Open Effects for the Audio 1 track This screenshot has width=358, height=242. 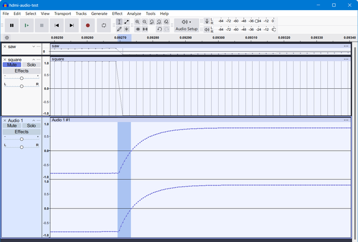point(22,132)
